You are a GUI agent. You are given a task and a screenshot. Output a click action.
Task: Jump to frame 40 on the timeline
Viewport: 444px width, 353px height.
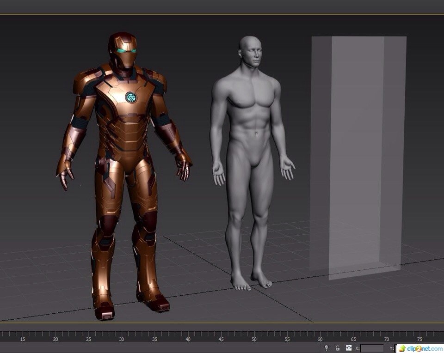(x=188, y=339)
